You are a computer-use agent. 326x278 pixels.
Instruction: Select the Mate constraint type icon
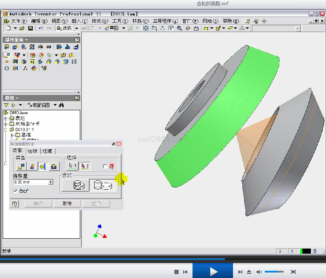coord(22,166)
